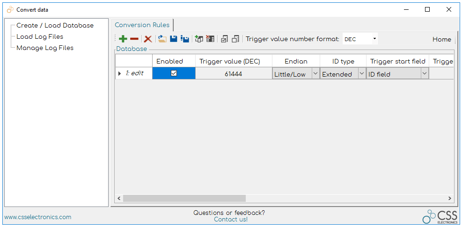Click delete-column icon with red X
Viewport: 462px width, 228px height.
210,39
